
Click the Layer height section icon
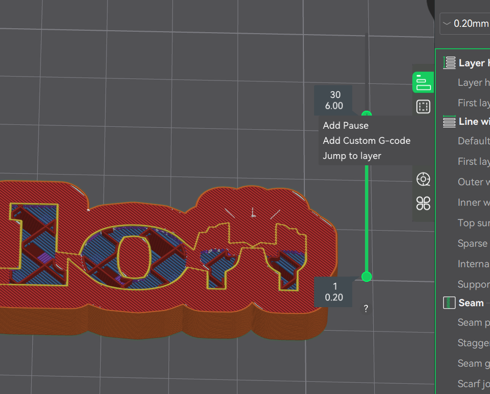449,63
